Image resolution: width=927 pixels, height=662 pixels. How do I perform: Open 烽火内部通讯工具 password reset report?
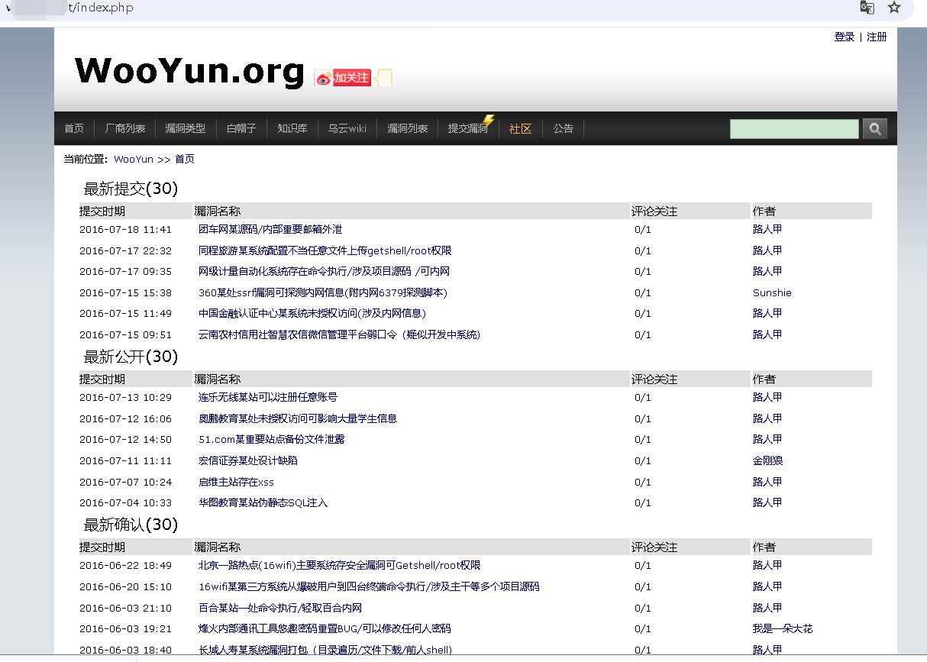tap(325, 629)
